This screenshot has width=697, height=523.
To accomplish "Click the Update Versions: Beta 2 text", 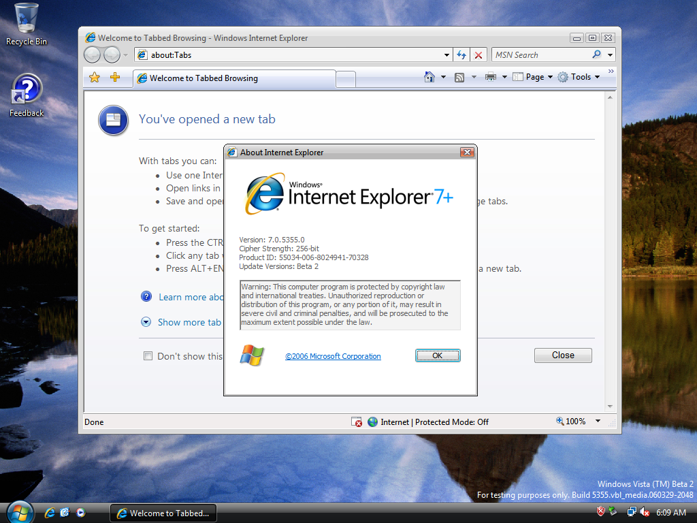I will pos(278,266).
